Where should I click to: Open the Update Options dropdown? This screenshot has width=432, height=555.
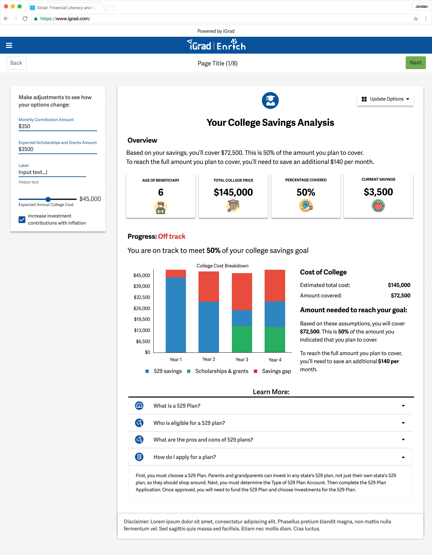pyautogui.click(x=385, y=99)
